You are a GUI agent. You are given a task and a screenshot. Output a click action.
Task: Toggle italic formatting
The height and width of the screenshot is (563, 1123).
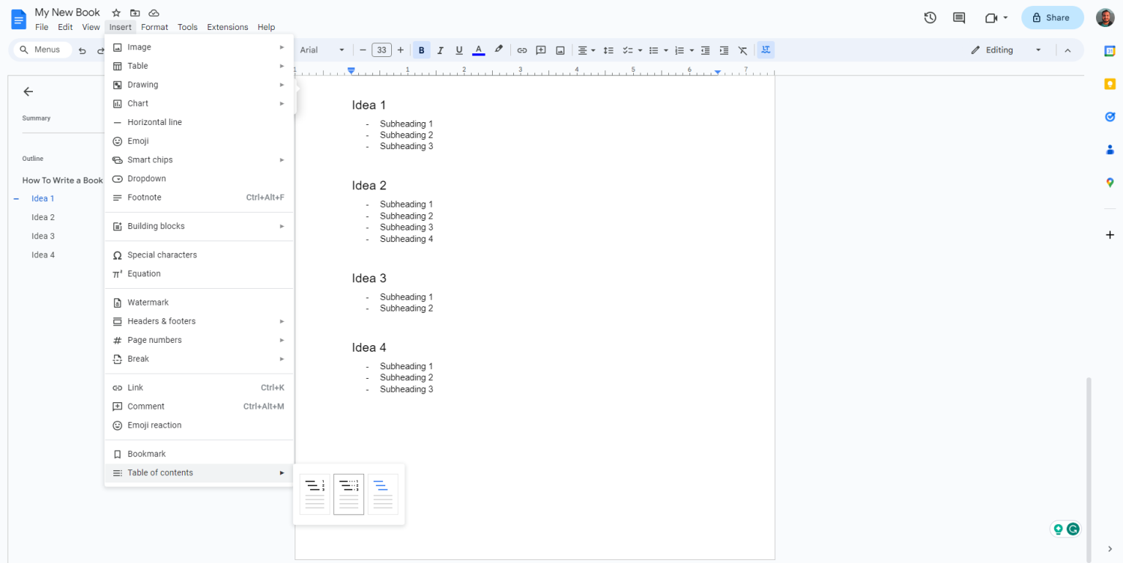440,50
